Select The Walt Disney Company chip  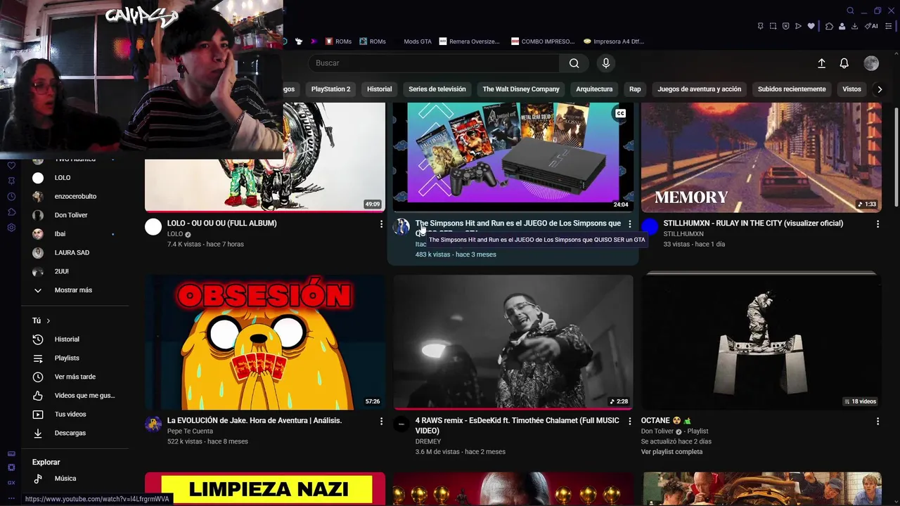pos(521,89)
